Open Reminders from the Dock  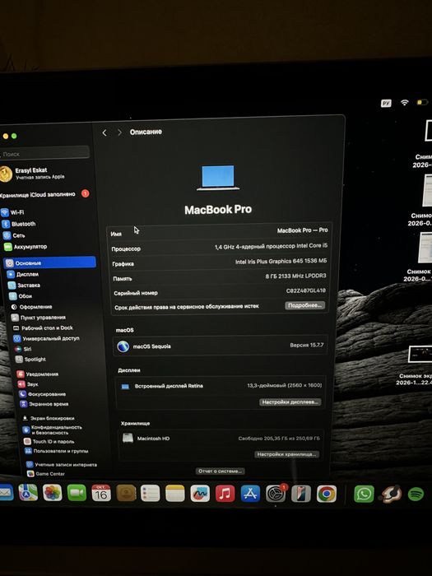click(x=151, y=494)
